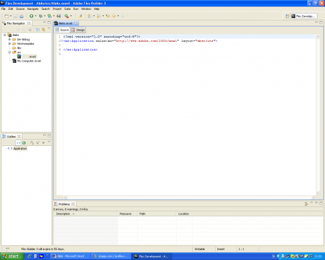The image size is (325, 260).
Task: Select Application node in Outline
Action: (20, 148)
